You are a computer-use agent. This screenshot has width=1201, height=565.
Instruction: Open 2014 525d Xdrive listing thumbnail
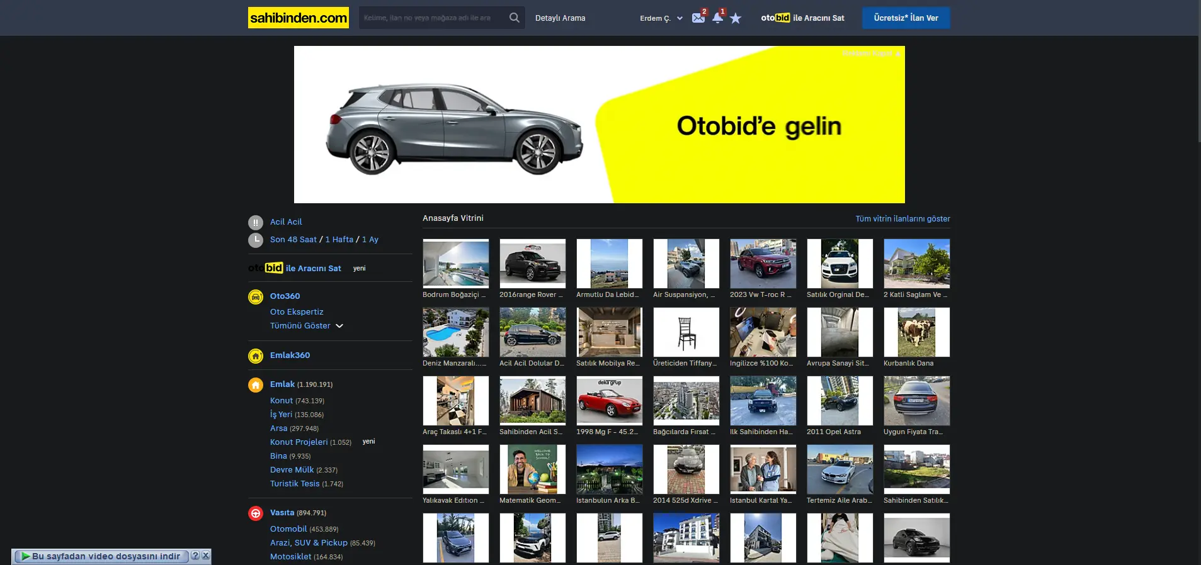click(x=686, y=469)
